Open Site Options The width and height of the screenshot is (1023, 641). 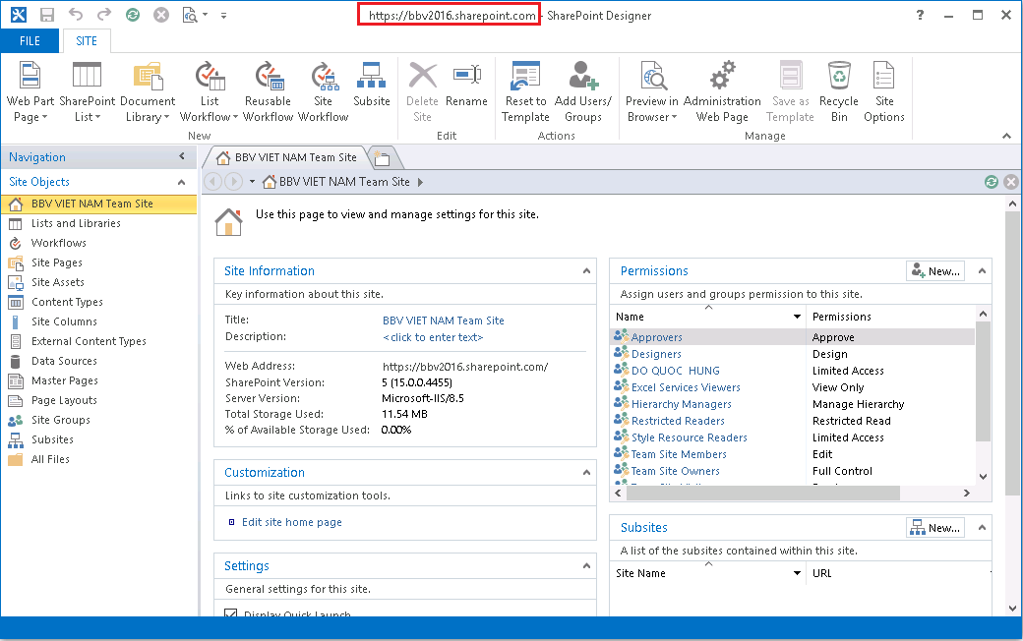point(884,92)
